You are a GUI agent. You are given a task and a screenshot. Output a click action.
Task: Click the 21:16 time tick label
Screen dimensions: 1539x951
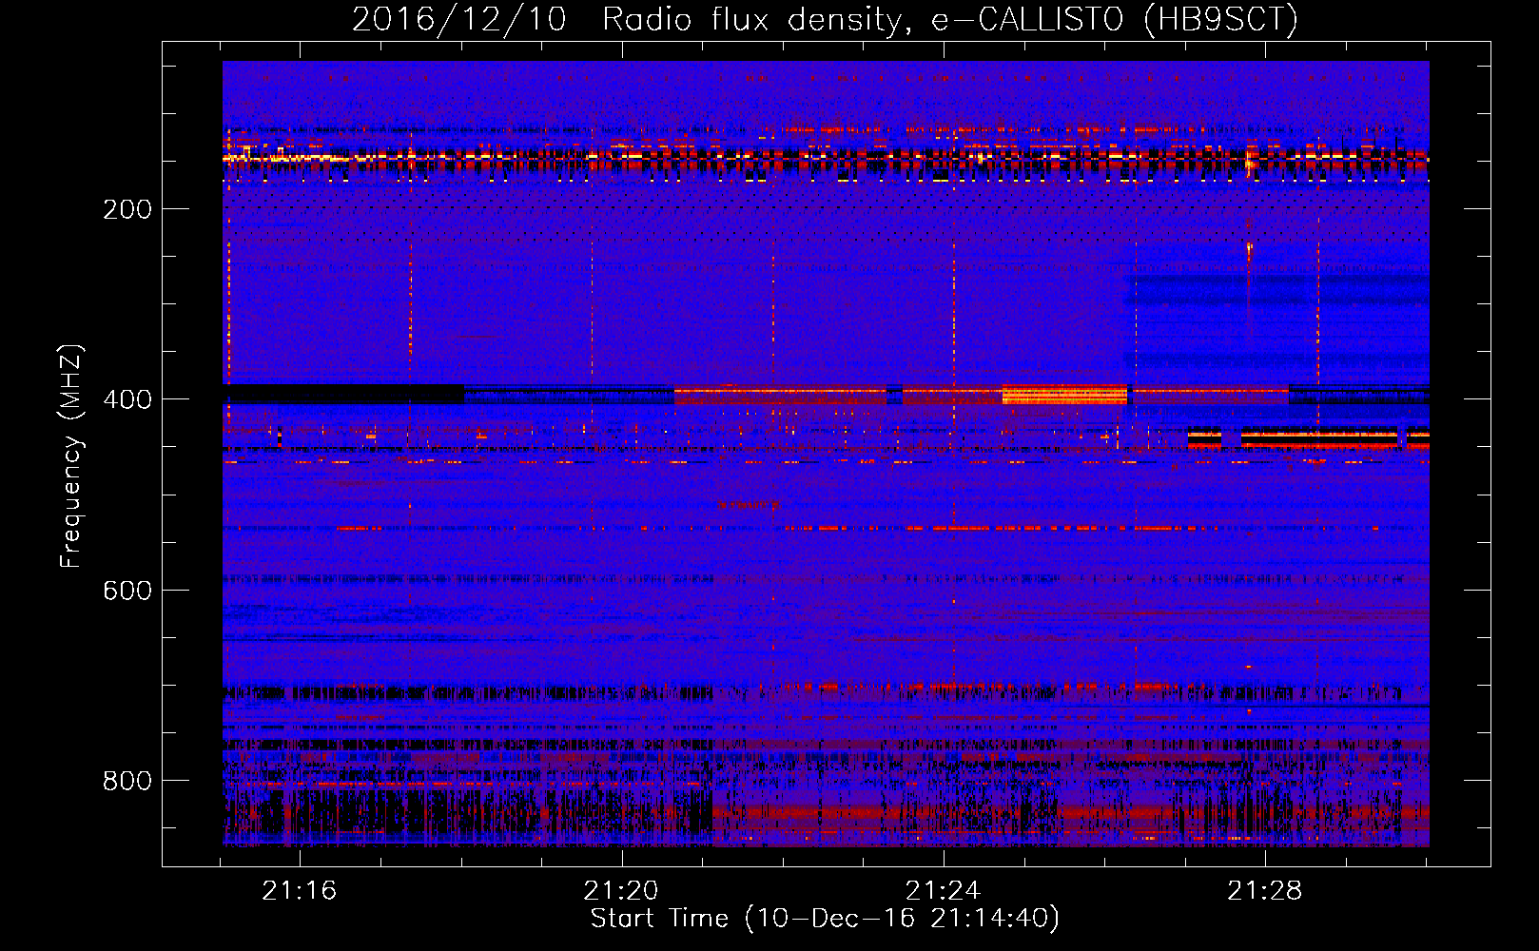click(x=300, y=891)
